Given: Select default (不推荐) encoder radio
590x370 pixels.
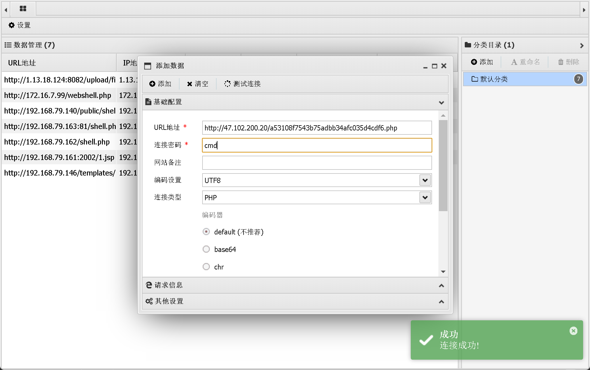Looking at the screenshot, I should 206,232.
